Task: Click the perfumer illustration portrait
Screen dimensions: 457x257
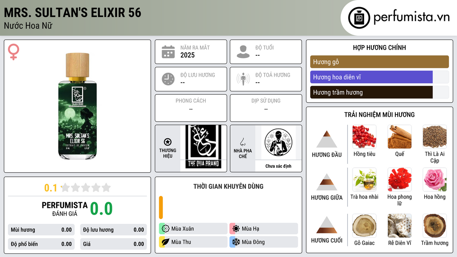Action: (278, 142)
